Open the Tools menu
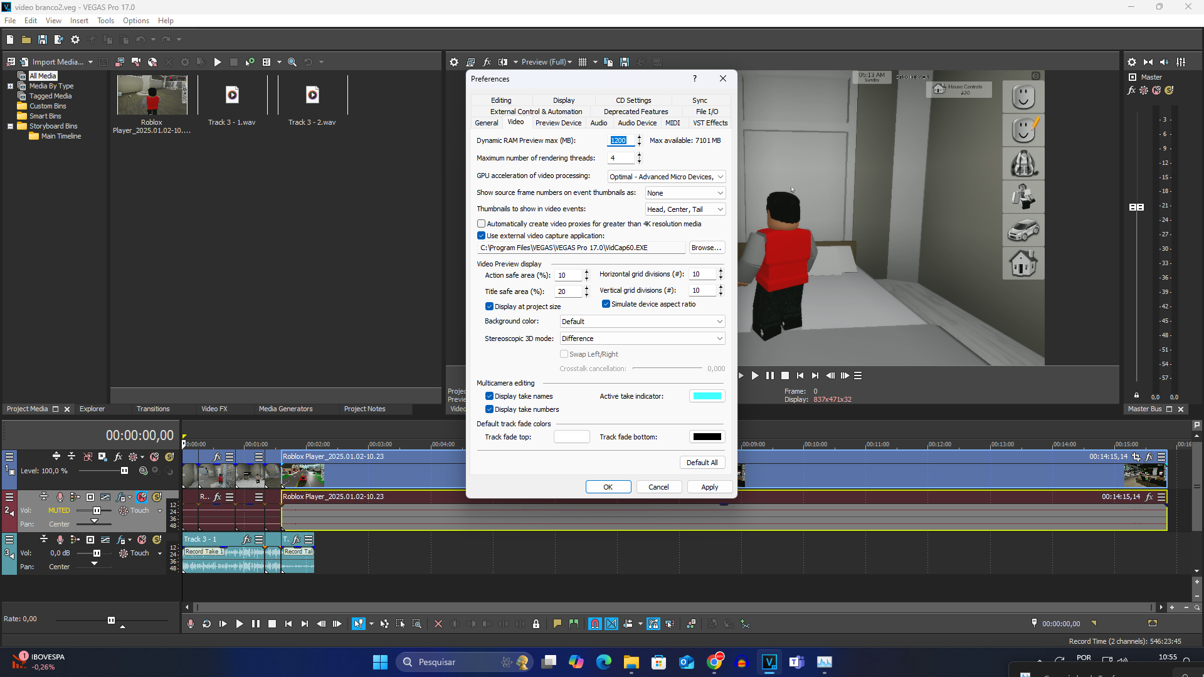This screenshot has height=677, width=1204. tap(105, 21)
